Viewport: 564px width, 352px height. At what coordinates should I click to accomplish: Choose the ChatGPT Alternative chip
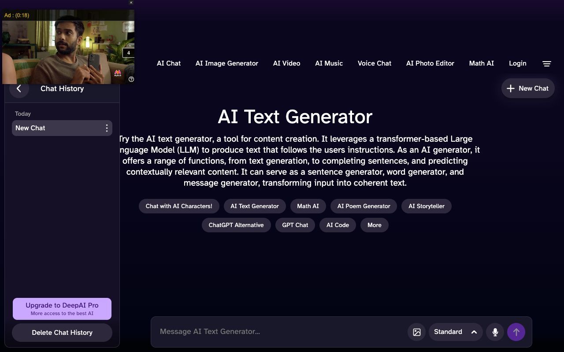236,225
